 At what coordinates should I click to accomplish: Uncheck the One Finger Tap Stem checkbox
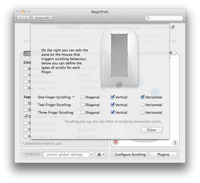click(26, 116)
